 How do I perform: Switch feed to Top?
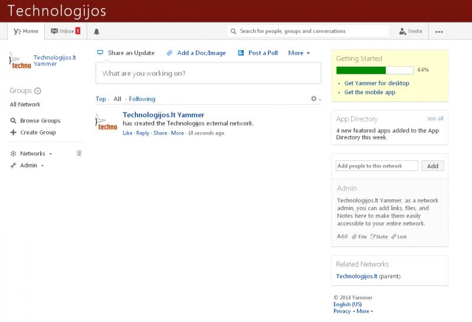tap(100, 98)
